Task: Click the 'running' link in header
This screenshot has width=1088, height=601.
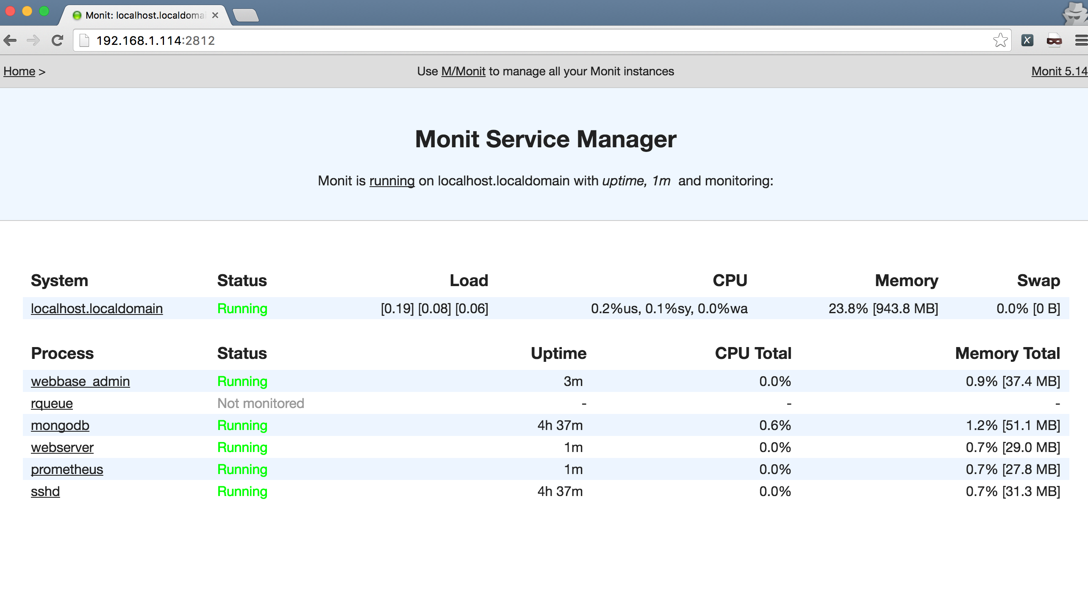Action: [x=392, y=181]
